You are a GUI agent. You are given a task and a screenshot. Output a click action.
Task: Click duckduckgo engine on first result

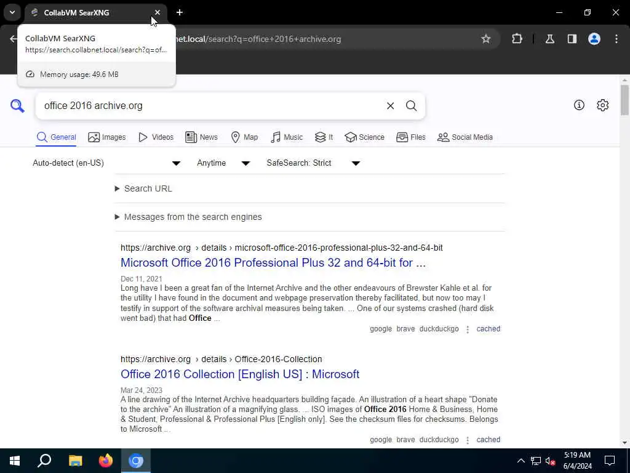(439, 329)
